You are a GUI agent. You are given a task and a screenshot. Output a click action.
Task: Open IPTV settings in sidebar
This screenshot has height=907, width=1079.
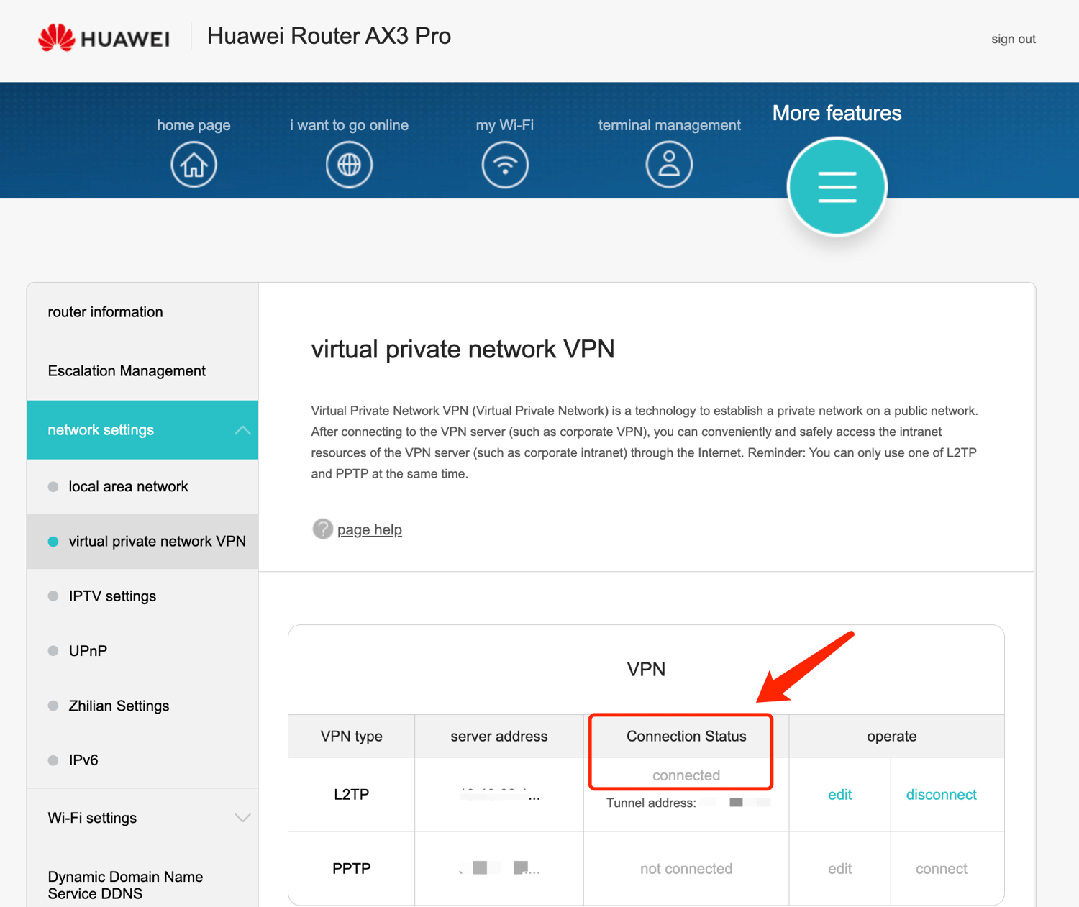pos(112,596)
